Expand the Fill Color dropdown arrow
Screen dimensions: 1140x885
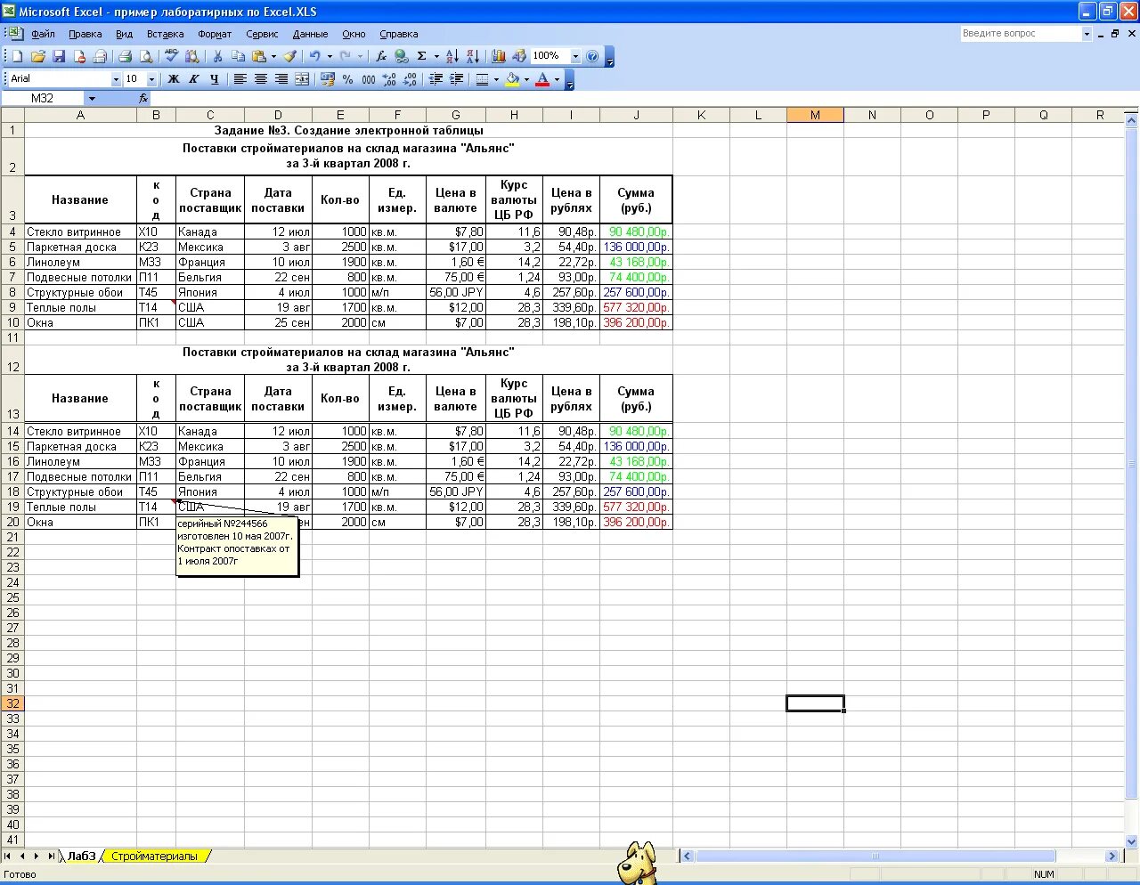click(526, 79)
